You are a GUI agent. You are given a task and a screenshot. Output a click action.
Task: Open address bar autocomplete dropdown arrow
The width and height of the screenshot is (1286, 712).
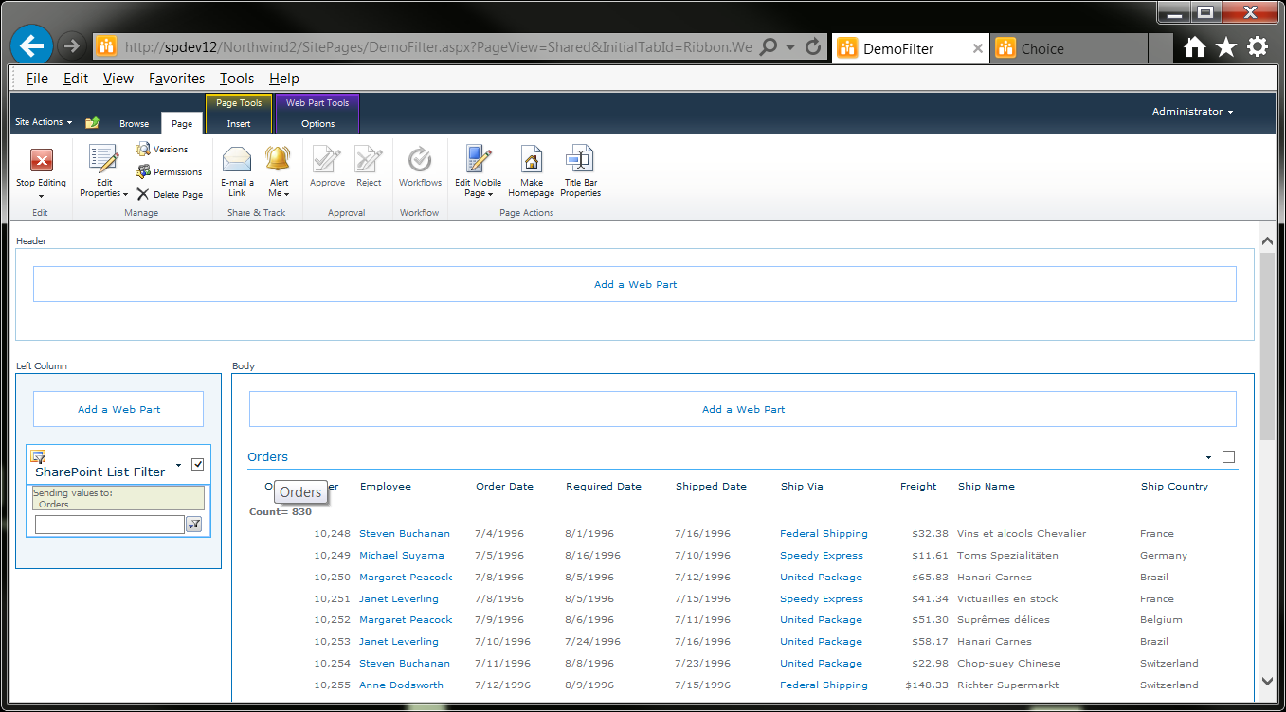(790, 46)
